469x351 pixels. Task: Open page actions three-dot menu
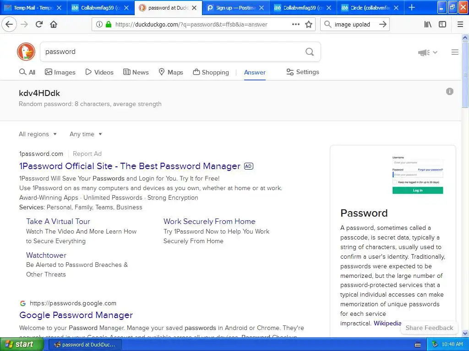pos(296,24)
